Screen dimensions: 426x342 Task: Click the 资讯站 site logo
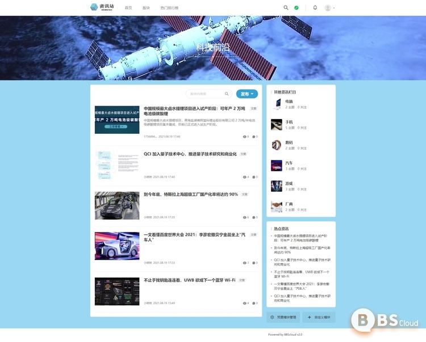click(102, 7)
